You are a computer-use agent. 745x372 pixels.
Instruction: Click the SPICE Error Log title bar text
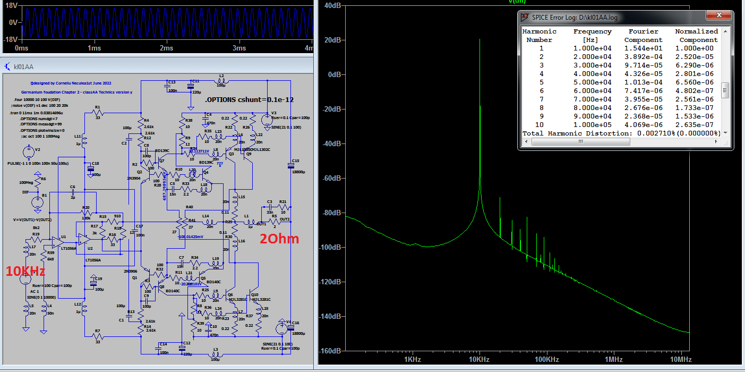point(575,18)
